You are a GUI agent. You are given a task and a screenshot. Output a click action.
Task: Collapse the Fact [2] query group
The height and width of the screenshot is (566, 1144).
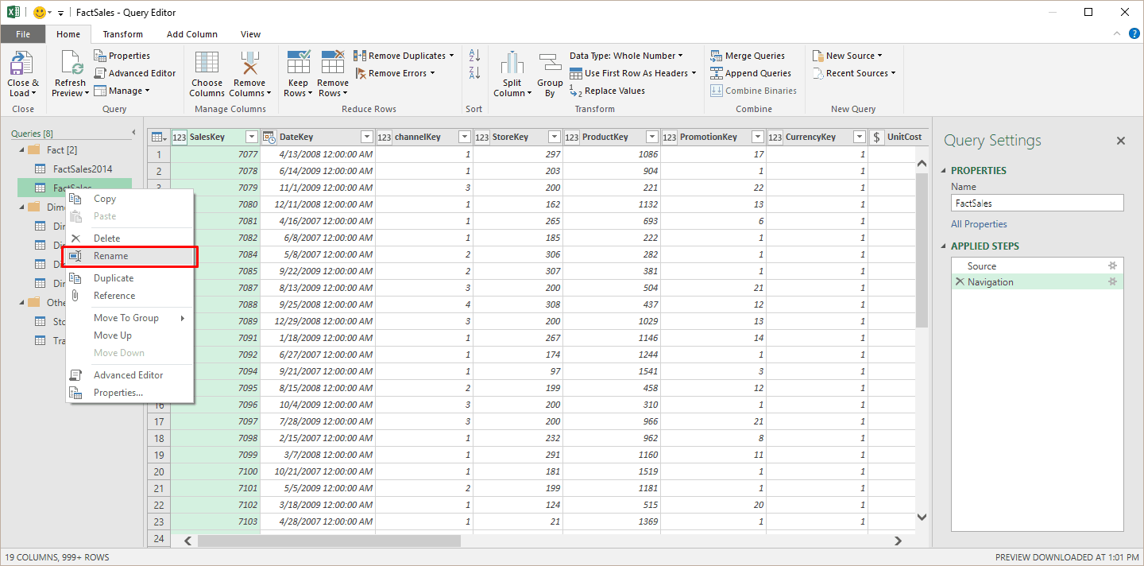click(x=21, y=149)
